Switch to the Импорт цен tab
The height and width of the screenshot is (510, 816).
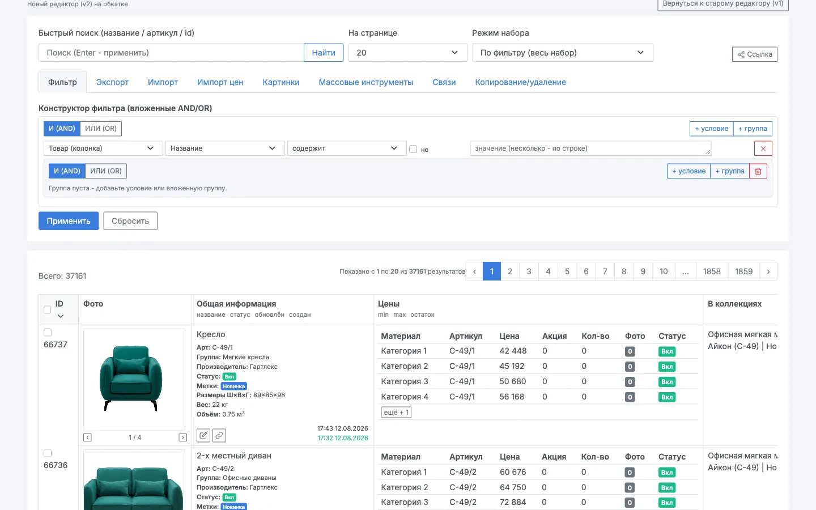click(220, 82)
